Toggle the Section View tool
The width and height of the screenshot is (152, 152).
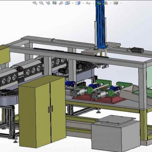tap(54, 3)
